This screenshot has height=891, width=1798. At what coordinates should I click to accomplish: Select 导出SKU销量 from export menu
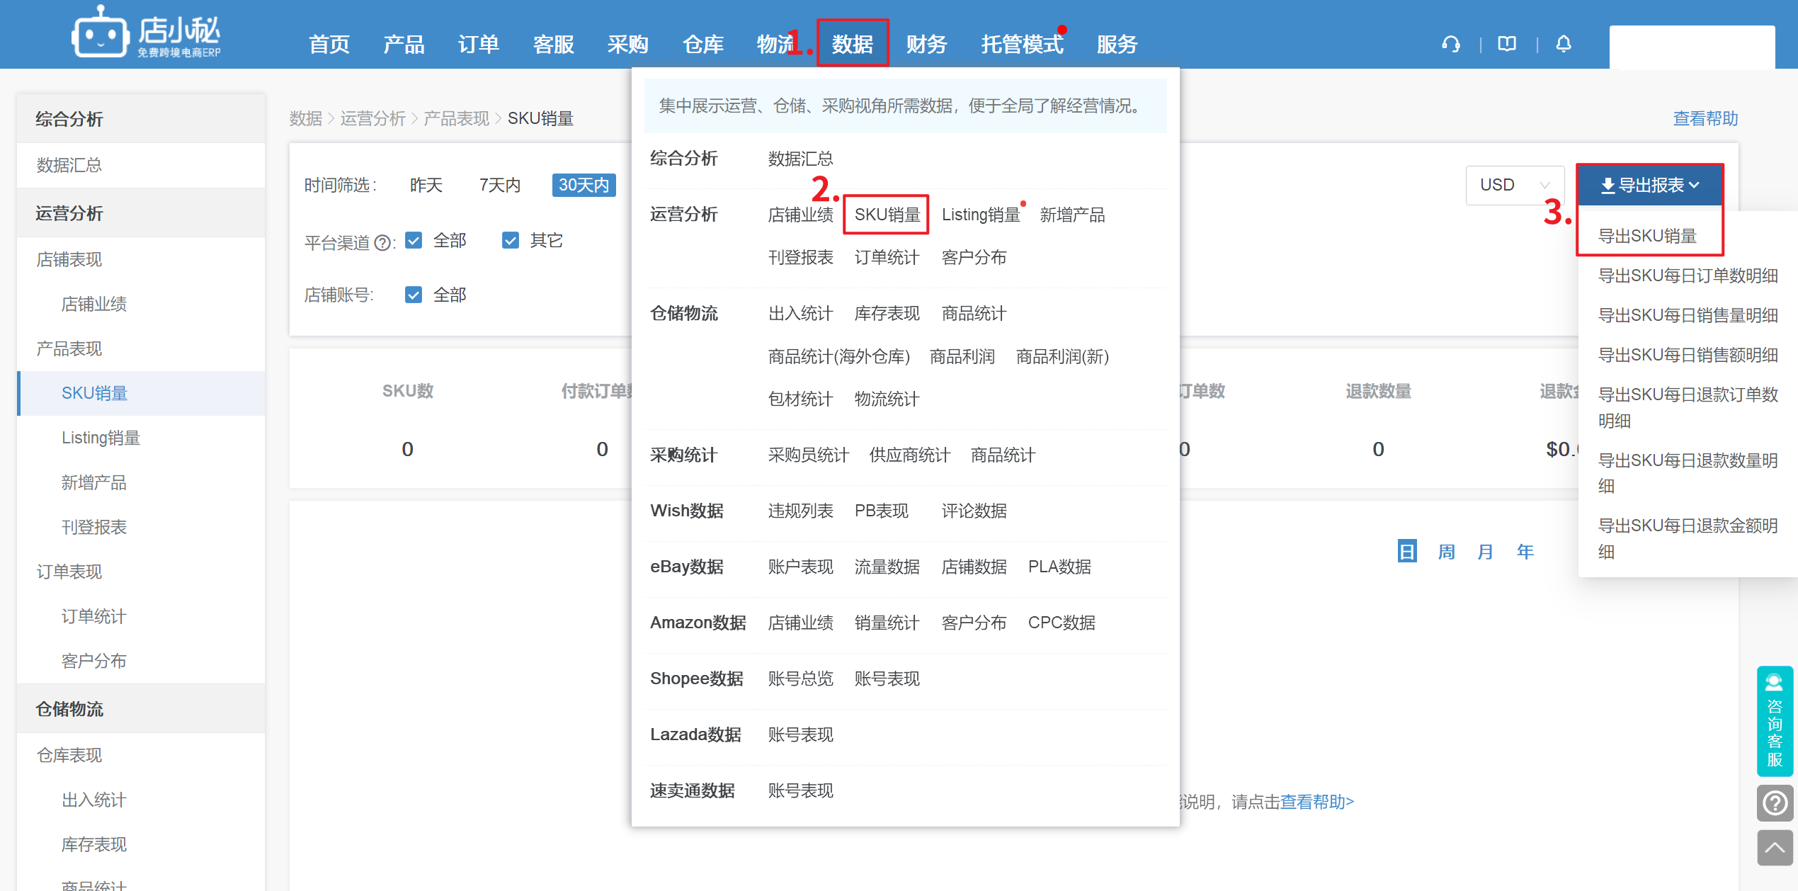pos(1647,236)
